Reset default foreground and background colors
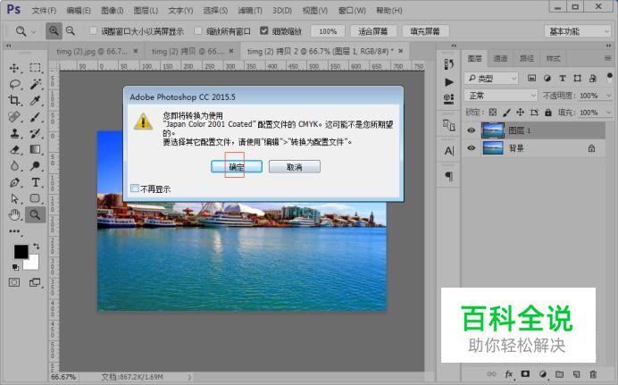The image size is (618, 385). click(15, 267)
